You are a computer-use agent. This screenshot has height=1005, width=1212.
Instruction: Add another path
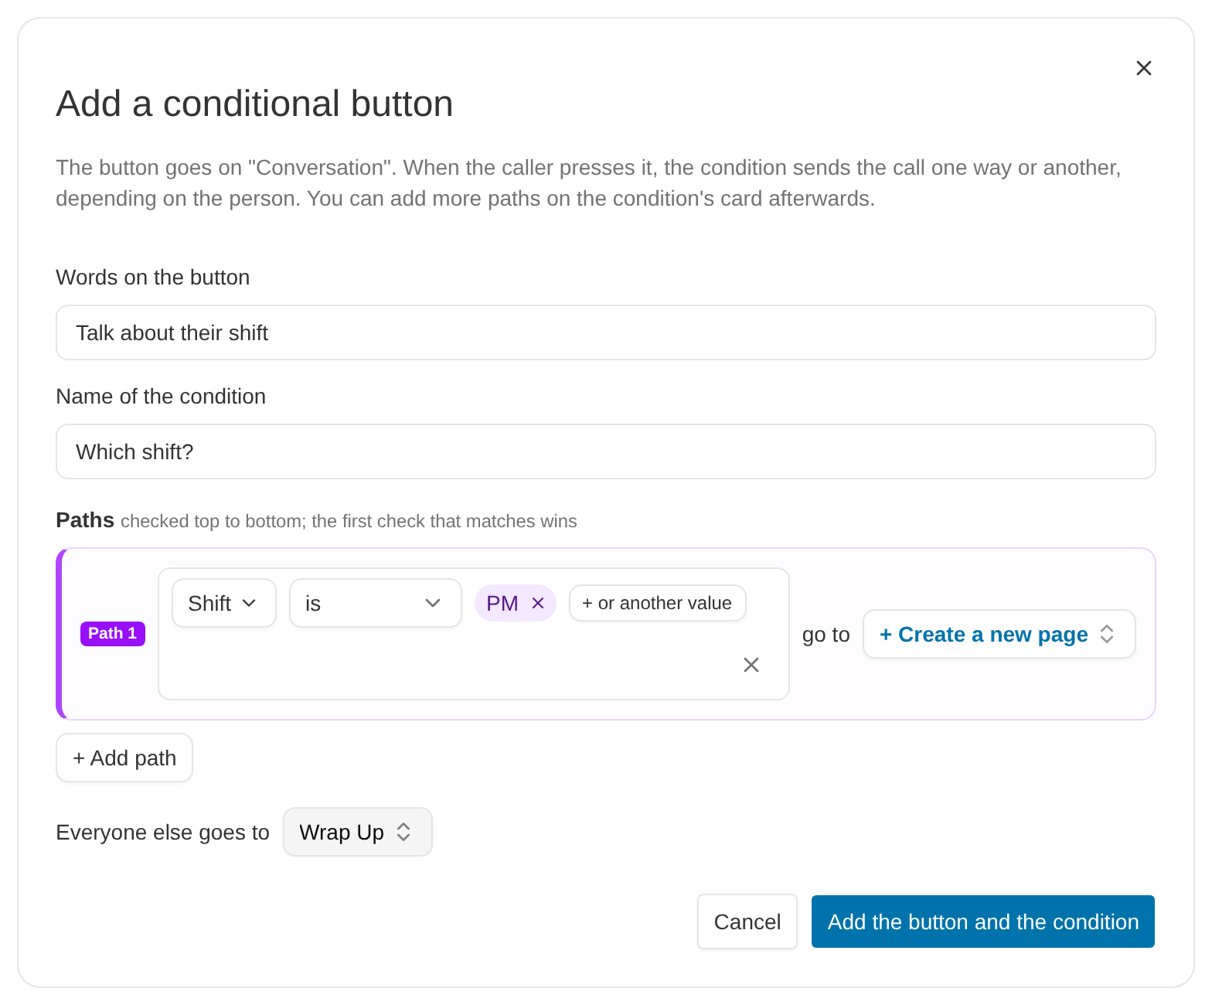124,758
